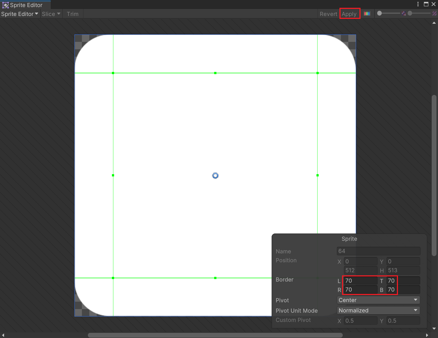This screenshot has width=438, height=338.
Task: Select the top-right green border handle
Action: [317, 73]
